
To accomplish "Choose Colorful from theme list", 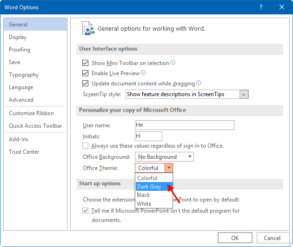I will click(154, 178).
